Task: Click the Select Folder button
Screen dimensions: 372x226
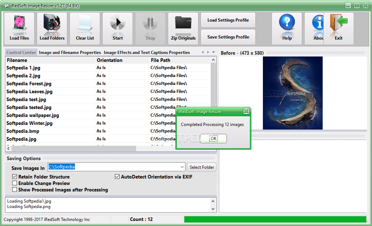Action: (x=202, y=167)
